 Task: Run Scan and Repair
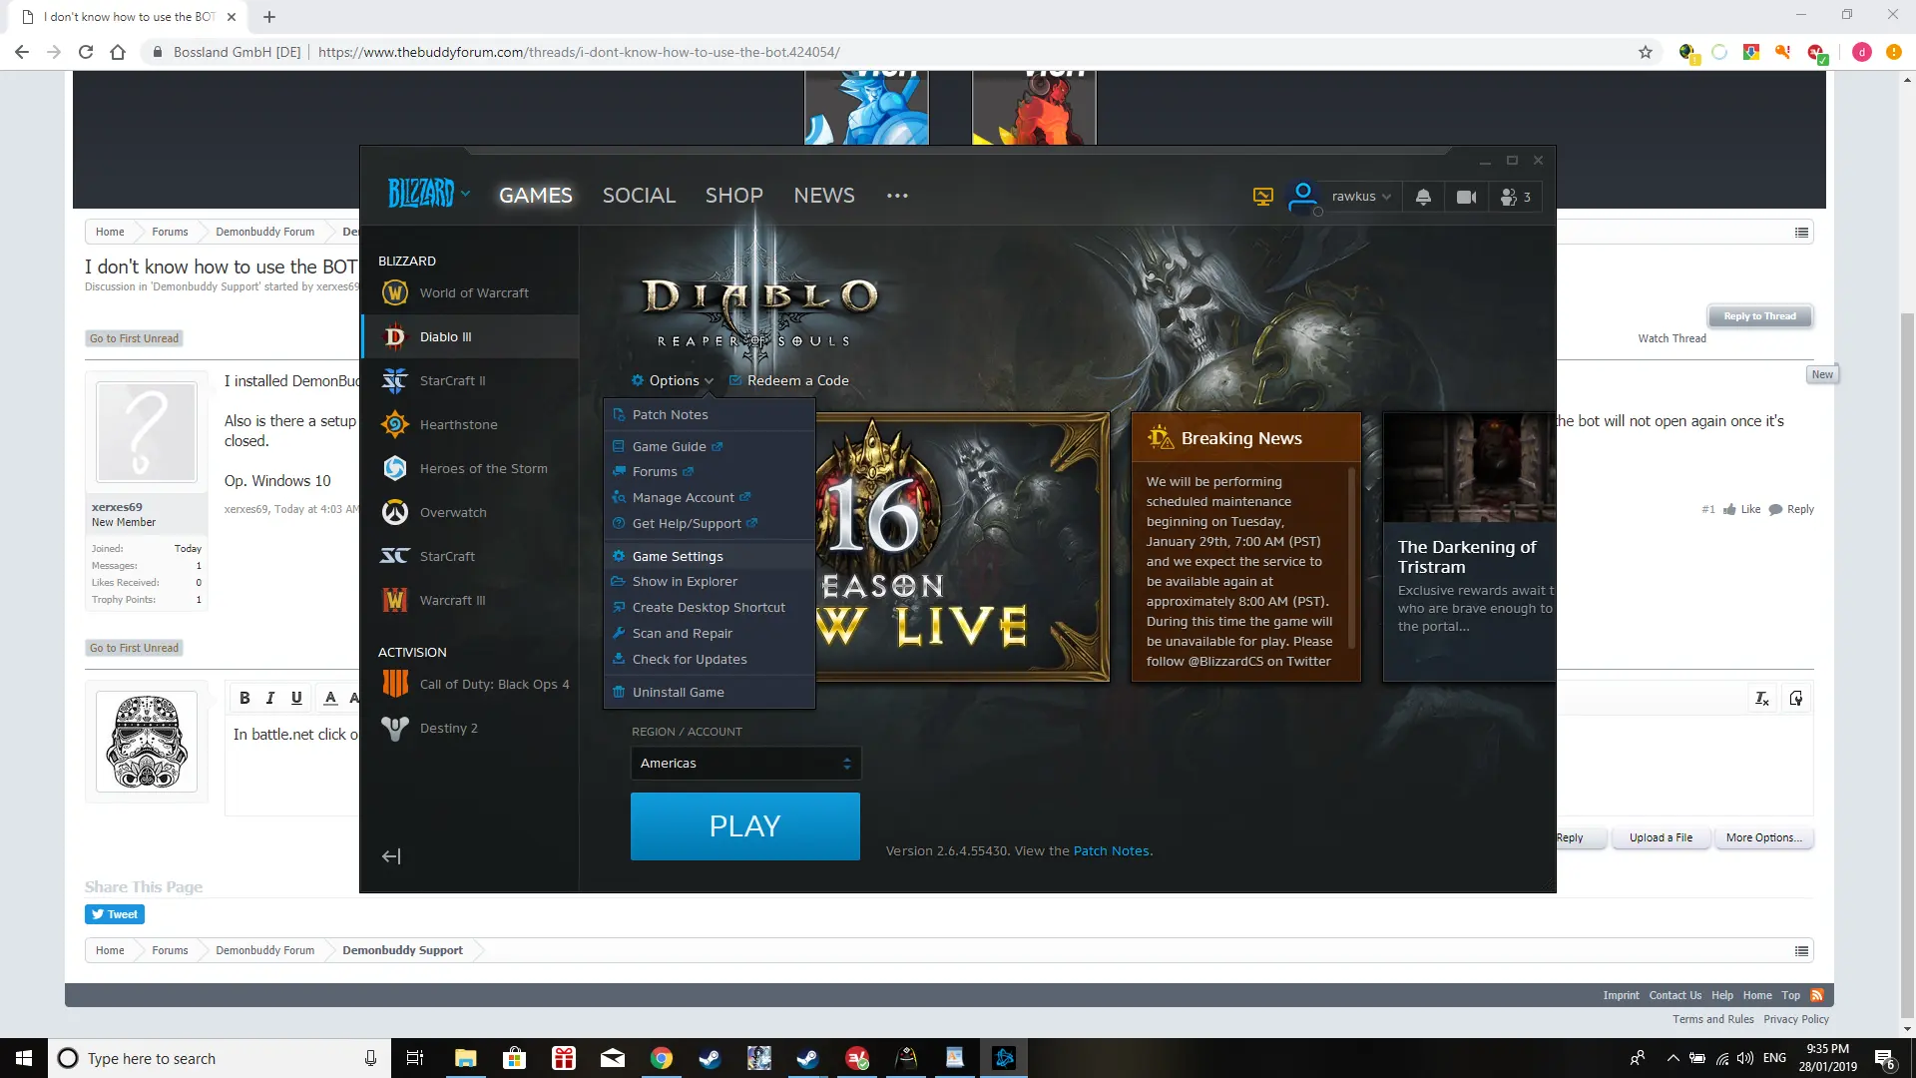pyautogui.click(x=710, y=633)
